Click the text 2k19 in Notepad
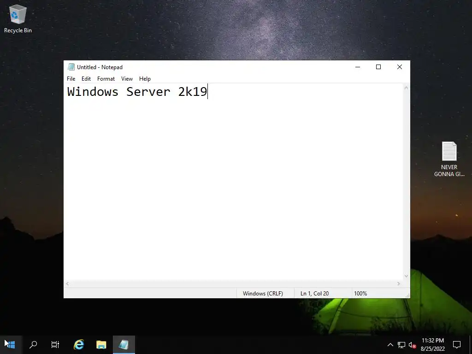472x354 pixels. (193, 92)
